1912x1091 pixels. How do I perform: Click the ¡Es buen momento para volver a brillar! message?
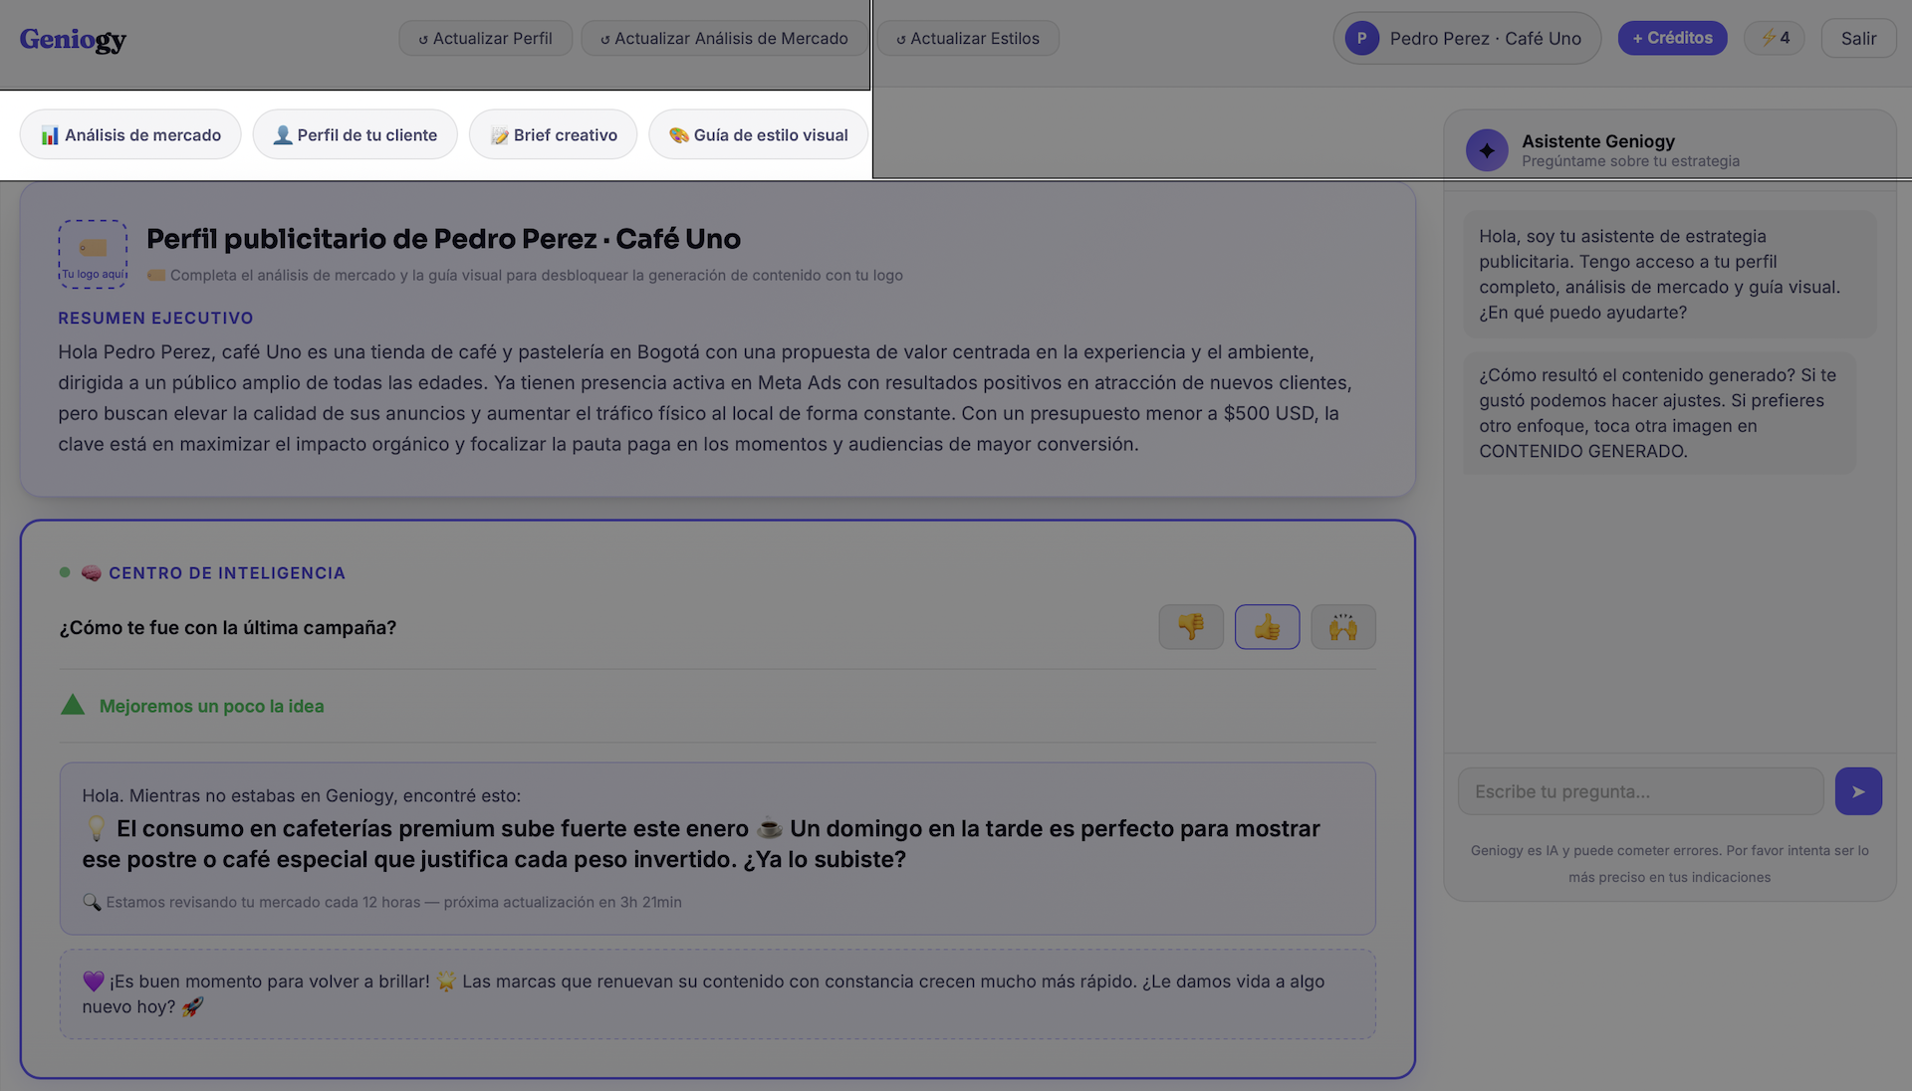pos(717,993)
